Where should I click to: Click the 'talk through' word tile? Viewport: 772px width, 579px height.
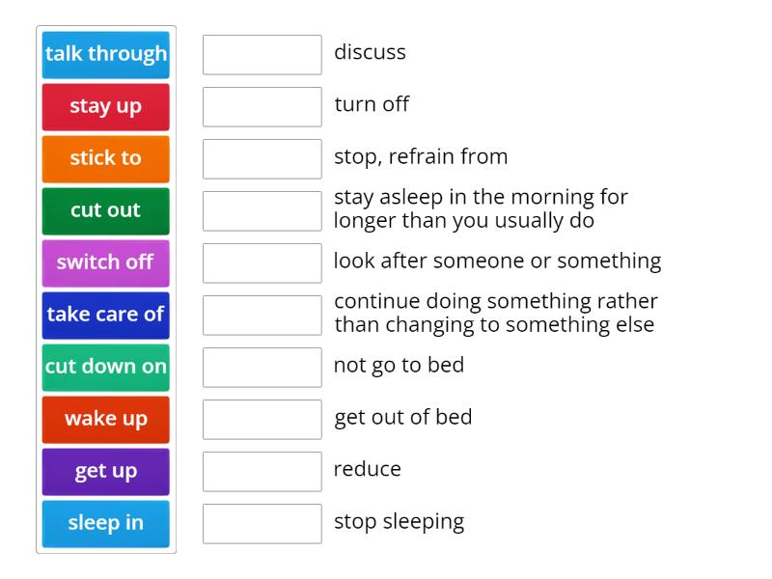coord(106,54)
